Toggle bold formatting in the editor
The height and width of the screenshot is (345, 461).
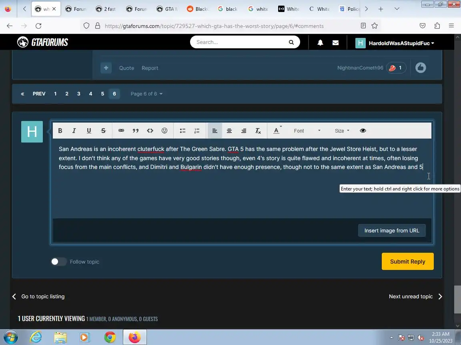pos(60,131)
